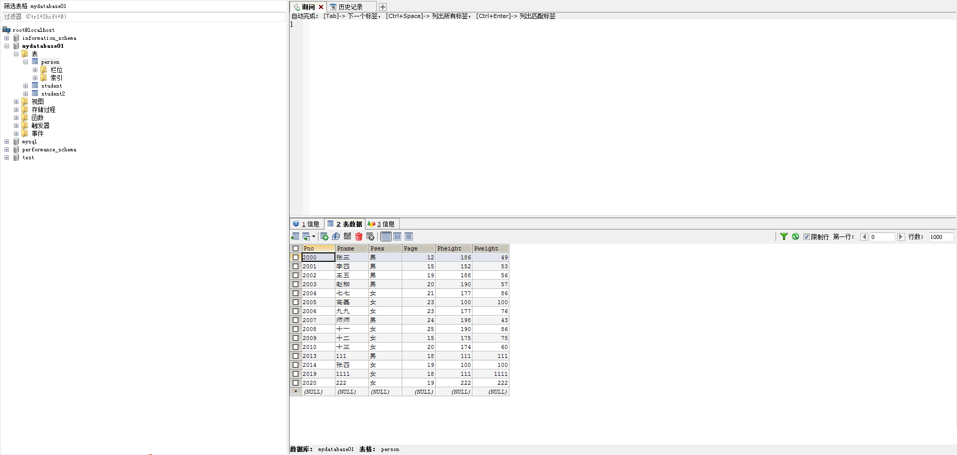This screenshot has width=957, height=455.
Task: Check the row checkbox for Pno 2020
Action: [296, 383]
